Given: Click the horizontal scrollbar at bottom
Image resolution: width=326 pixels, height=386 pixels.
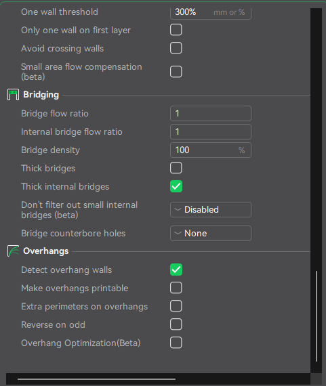Looking at the screenshot, I should click(x=97, y=379).
